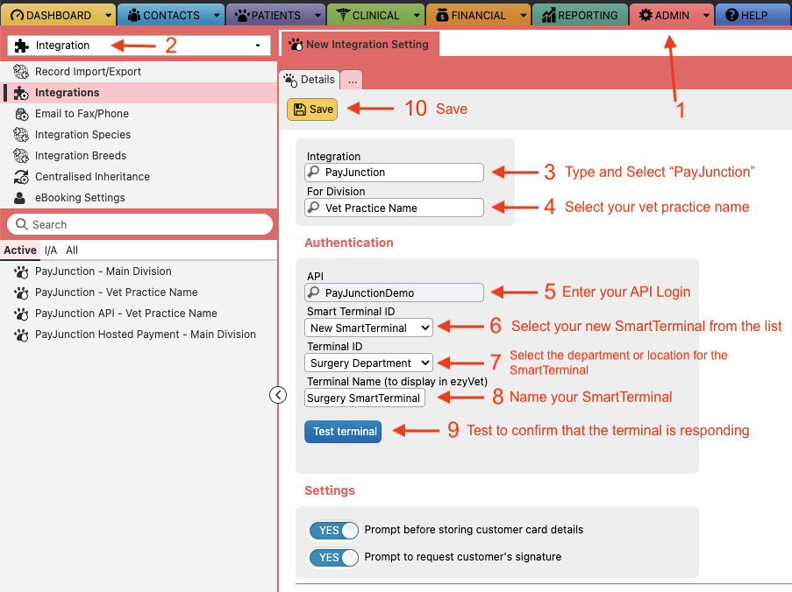Click the Patients paw icon

[242, 16]
